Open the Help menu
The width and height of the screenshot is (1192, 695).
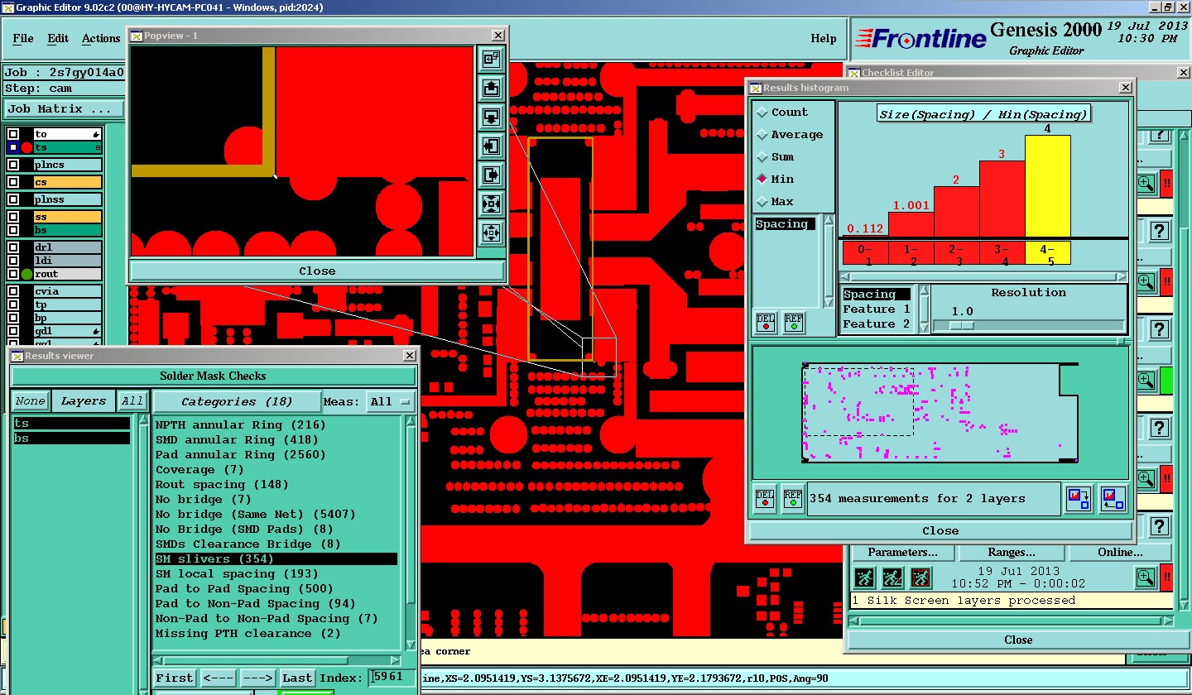tap(823, 38)
